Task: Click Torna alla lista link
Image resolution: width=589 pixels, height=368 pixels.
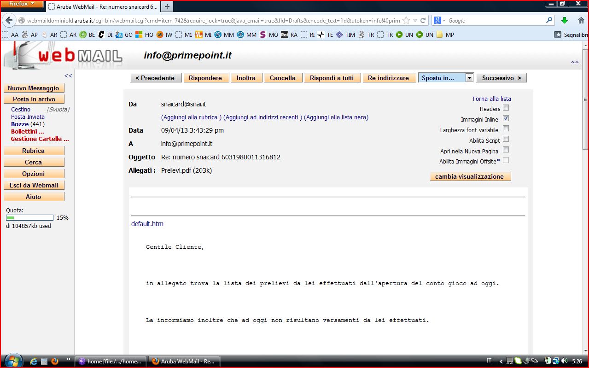Action: 491,99
